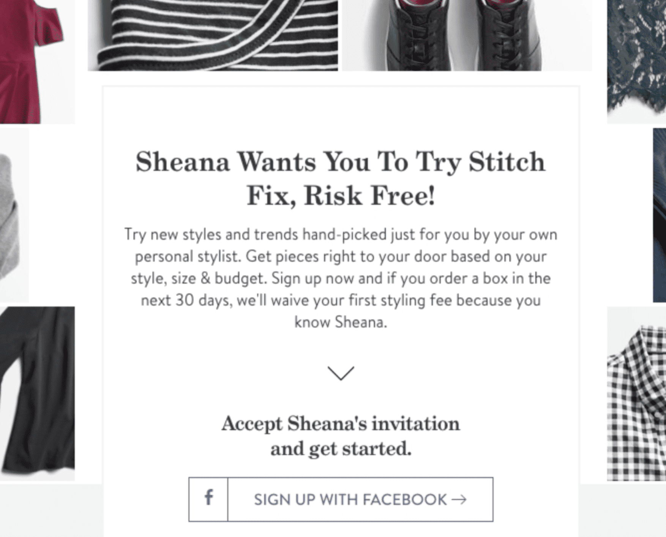This screenshot has height=537, width=666.
Task: Click the Facebook "f" icon
Action: (x=208, y=499)
